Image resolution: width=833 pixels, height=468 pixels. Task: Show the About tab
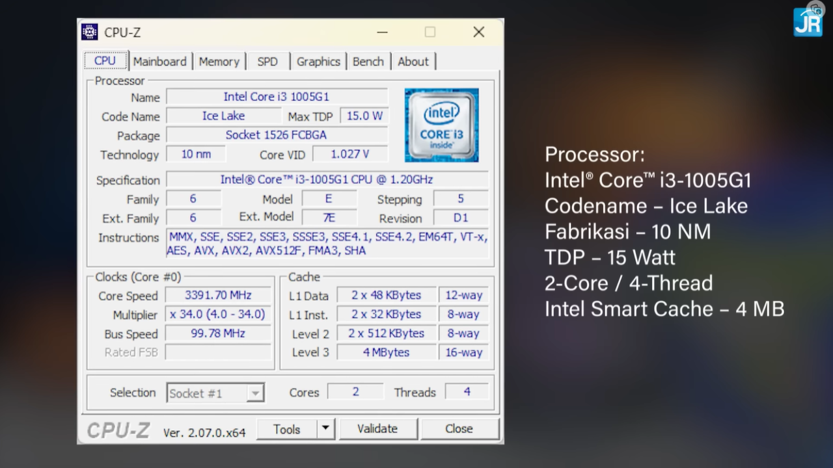[x=413, y=61]
